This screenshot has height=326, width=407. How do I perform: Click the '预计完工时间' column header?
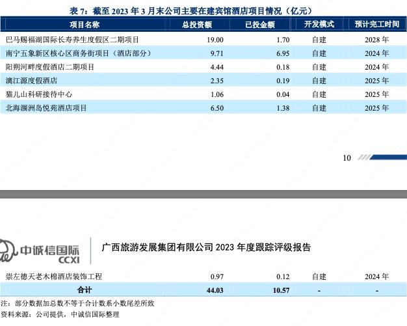[x=377, y=24]
